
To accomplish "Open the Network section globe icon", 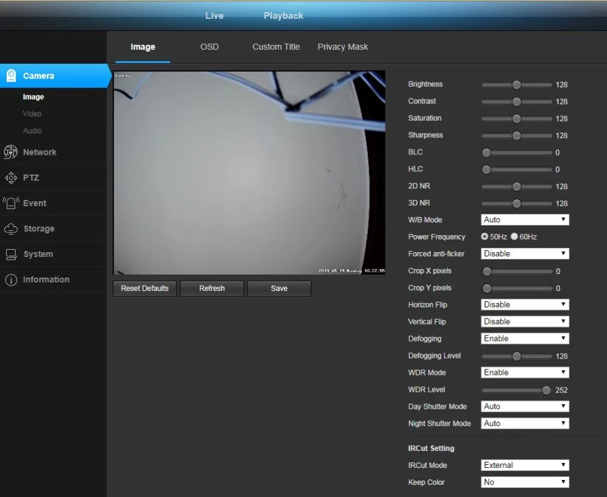I will (x=11, y=153).
